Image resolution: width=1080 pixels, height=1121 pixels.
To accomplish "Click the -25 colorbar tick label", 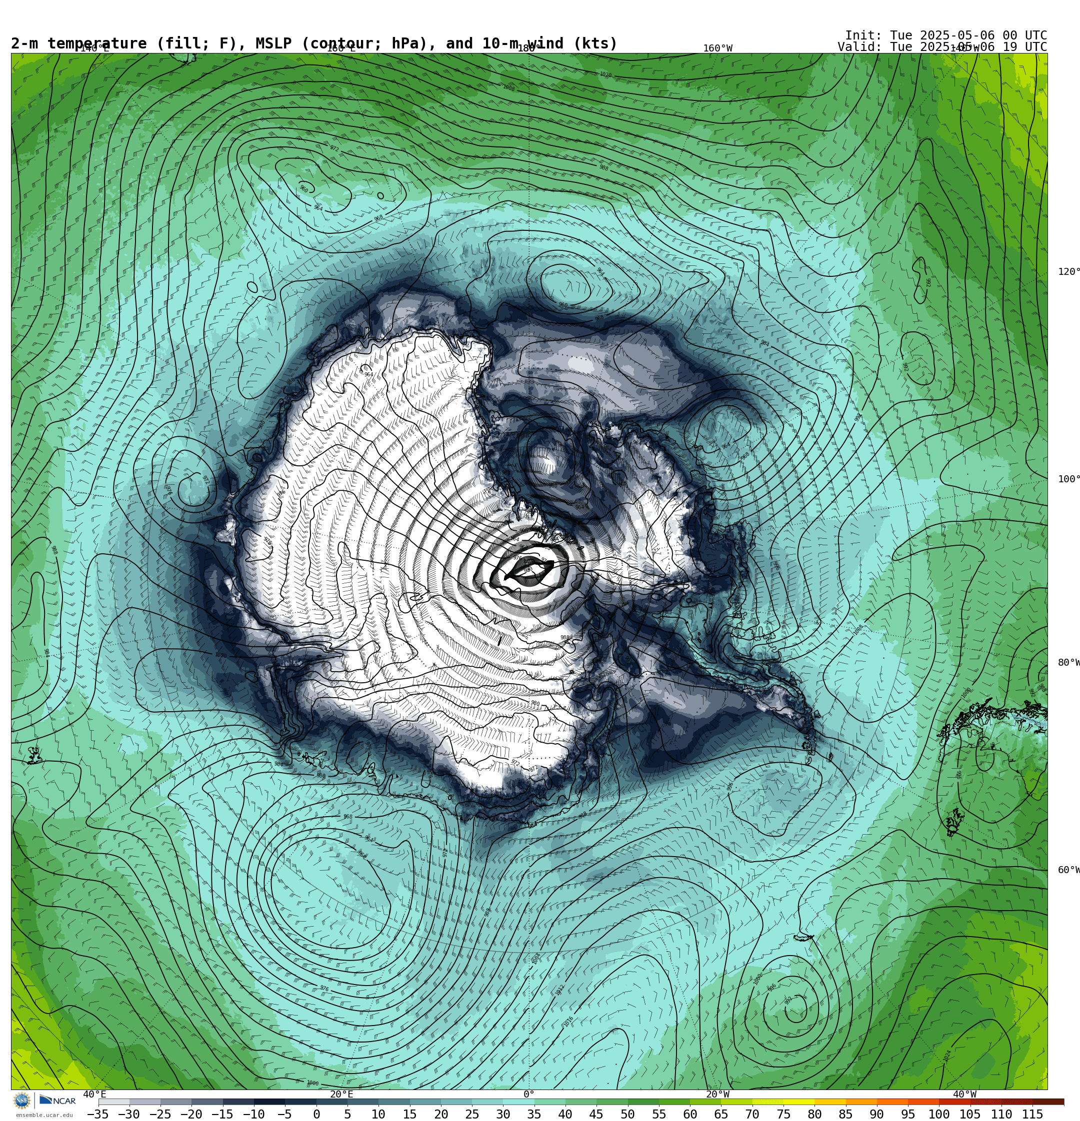I will coord(160,1114).
